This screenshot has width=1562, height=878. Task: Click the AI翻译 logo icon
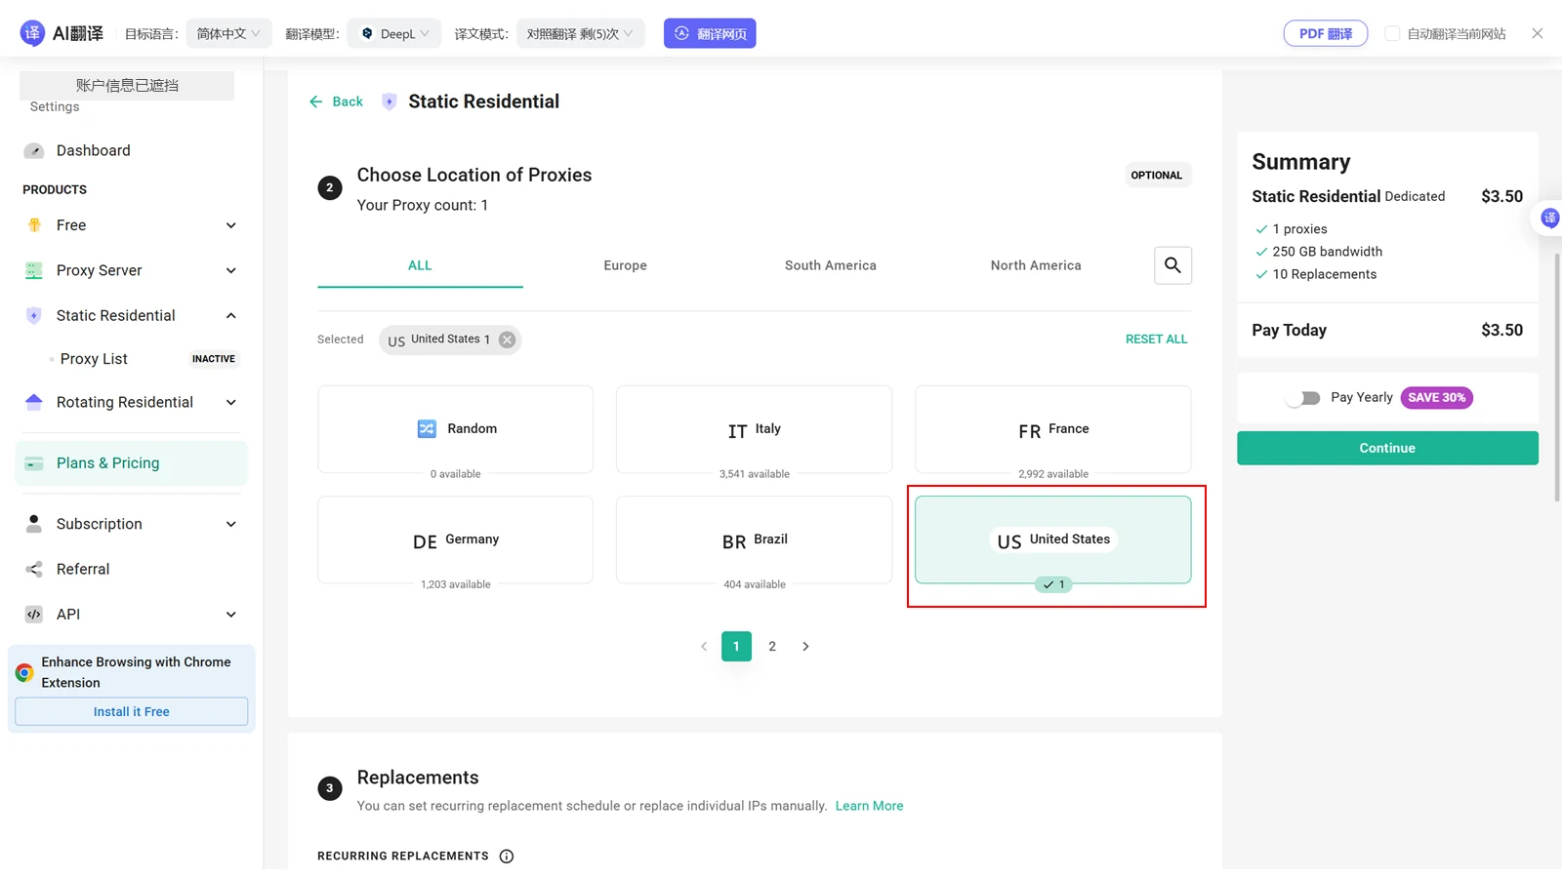(x=32, y=33)
